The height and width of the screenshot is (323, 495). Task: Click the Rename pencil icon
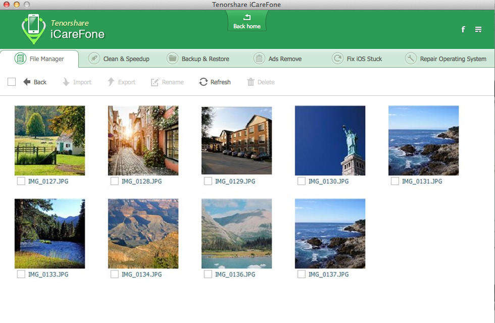[155, 82]
